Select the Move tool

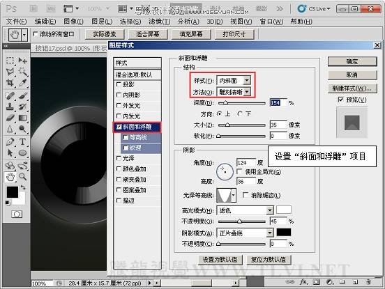click(x=22, y=61)
